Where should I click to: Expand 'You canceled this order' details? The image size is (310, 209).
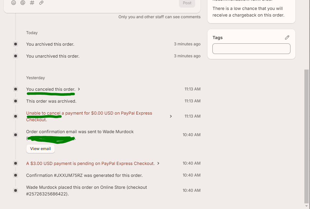tap(79, 89)
